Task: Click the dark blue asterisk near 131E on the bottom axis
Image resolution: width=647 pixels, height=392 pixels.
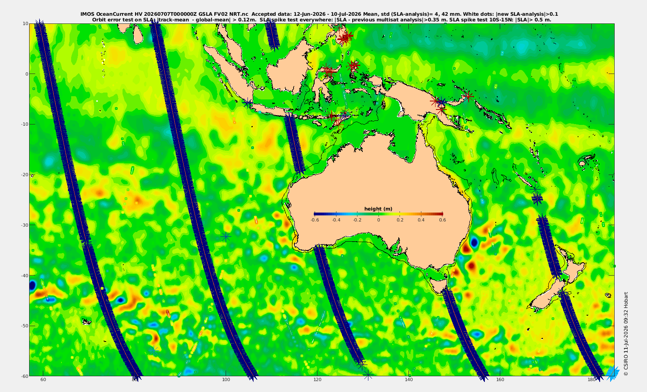Action: point(368,375)
